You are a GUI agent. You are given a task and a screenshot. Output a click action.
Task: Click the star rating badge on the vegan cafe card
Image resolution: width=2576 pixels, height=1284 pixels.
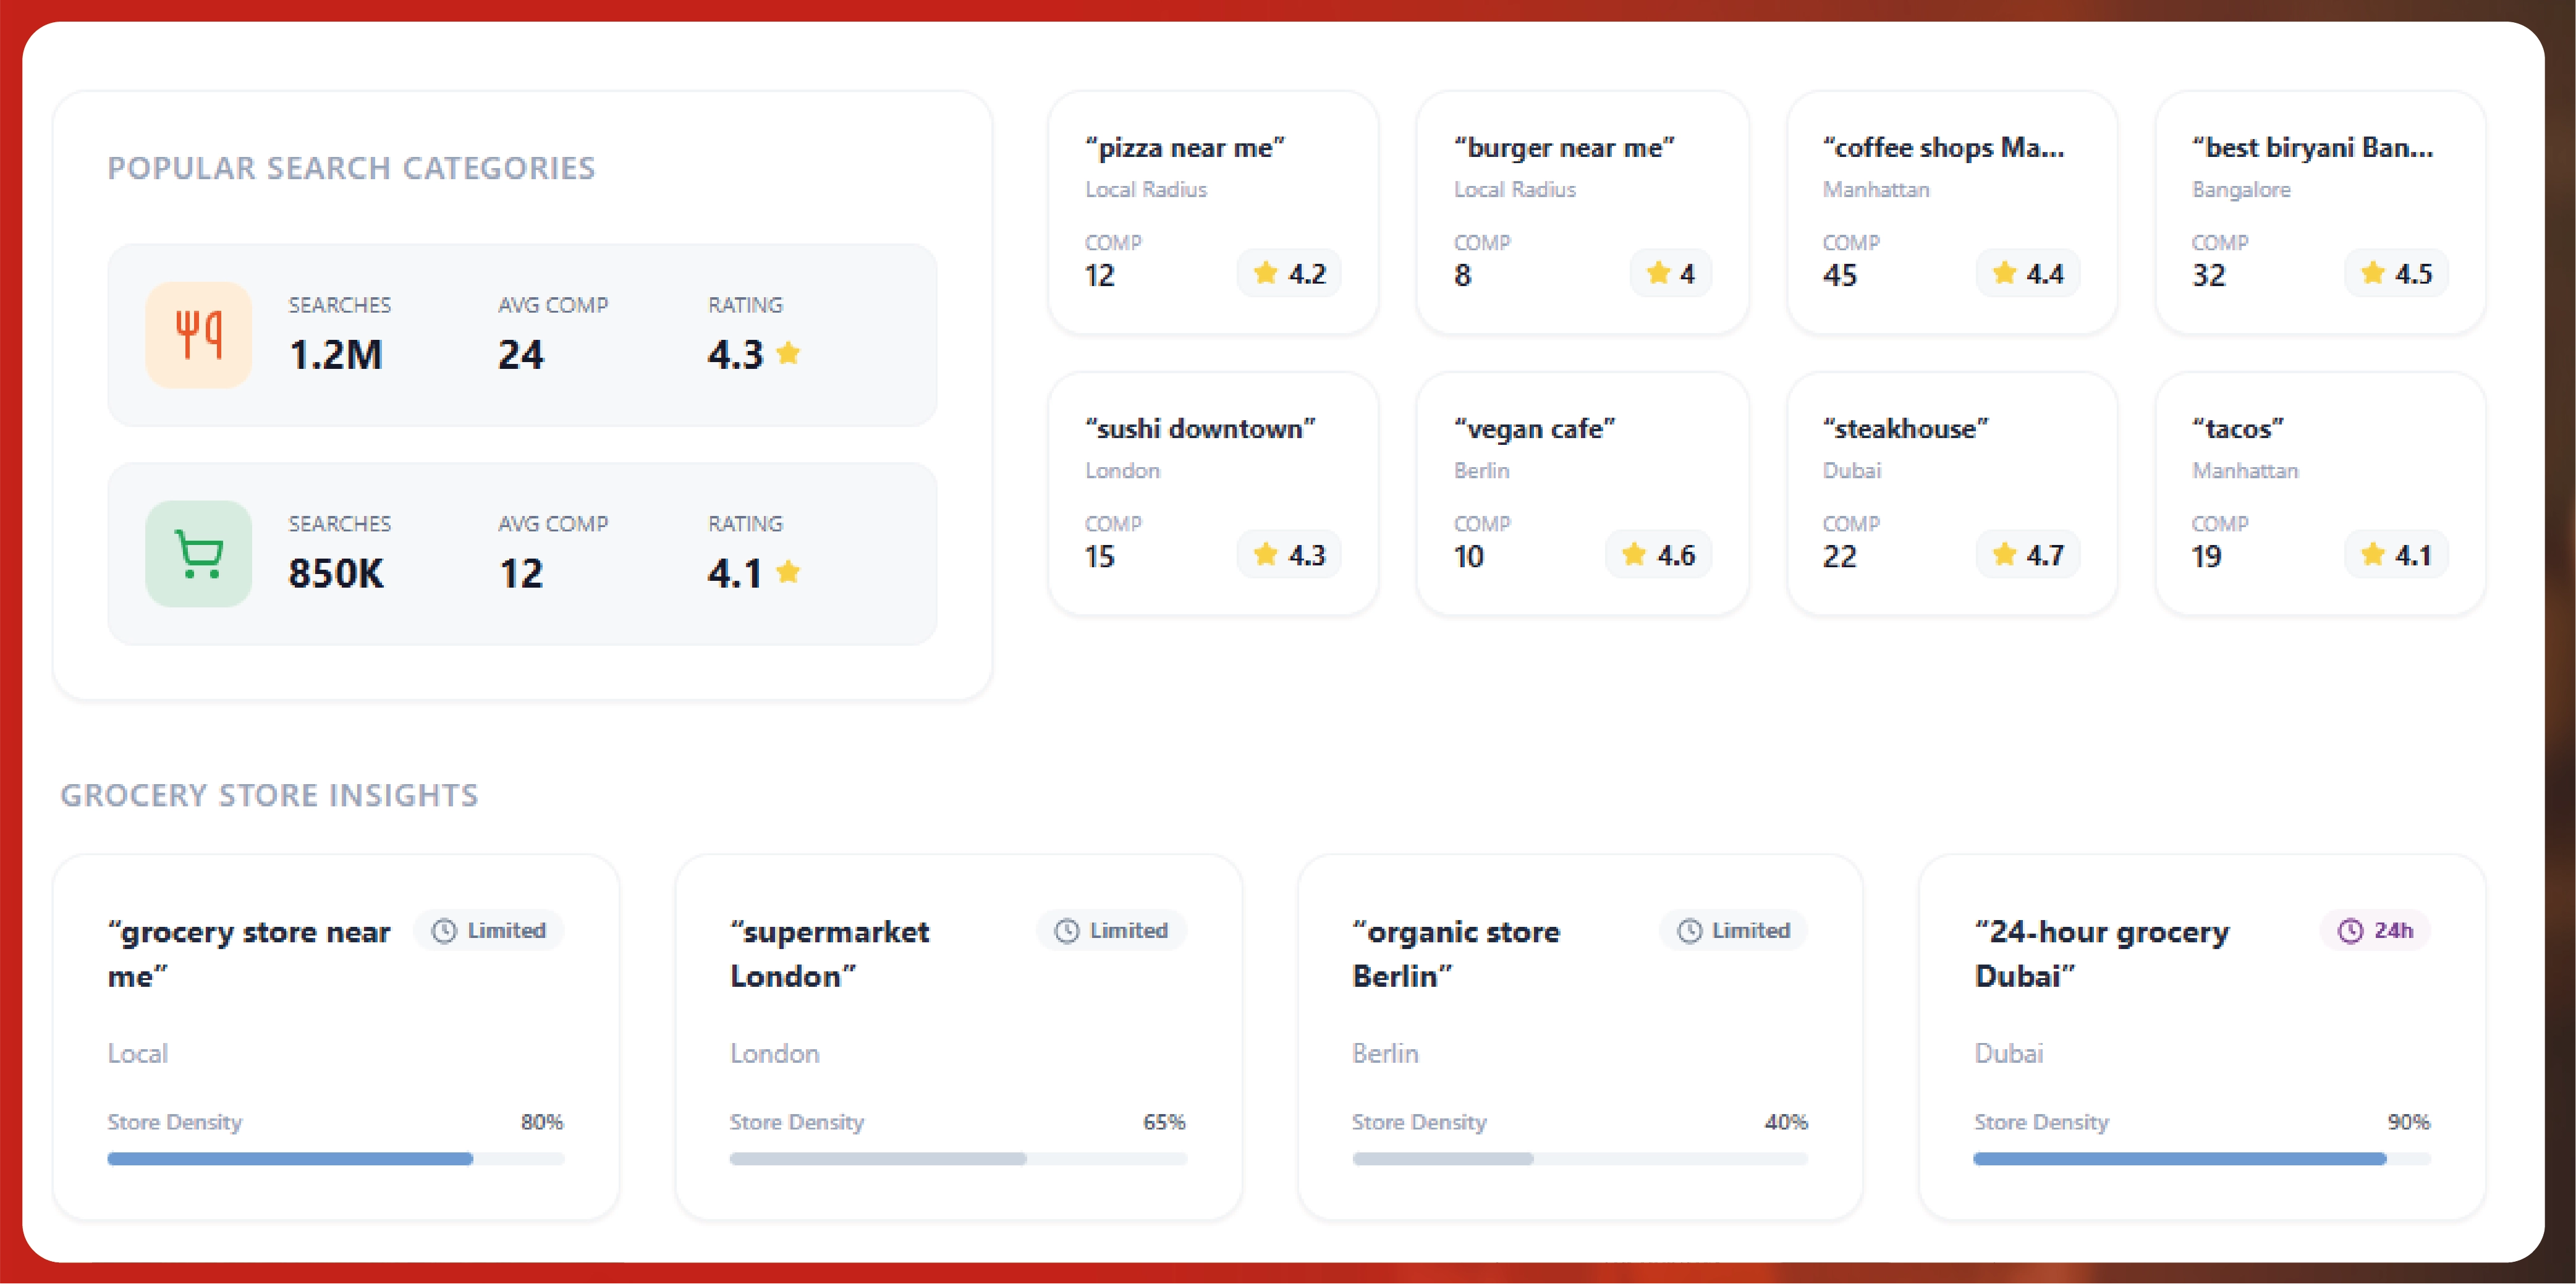point(1658,555)
